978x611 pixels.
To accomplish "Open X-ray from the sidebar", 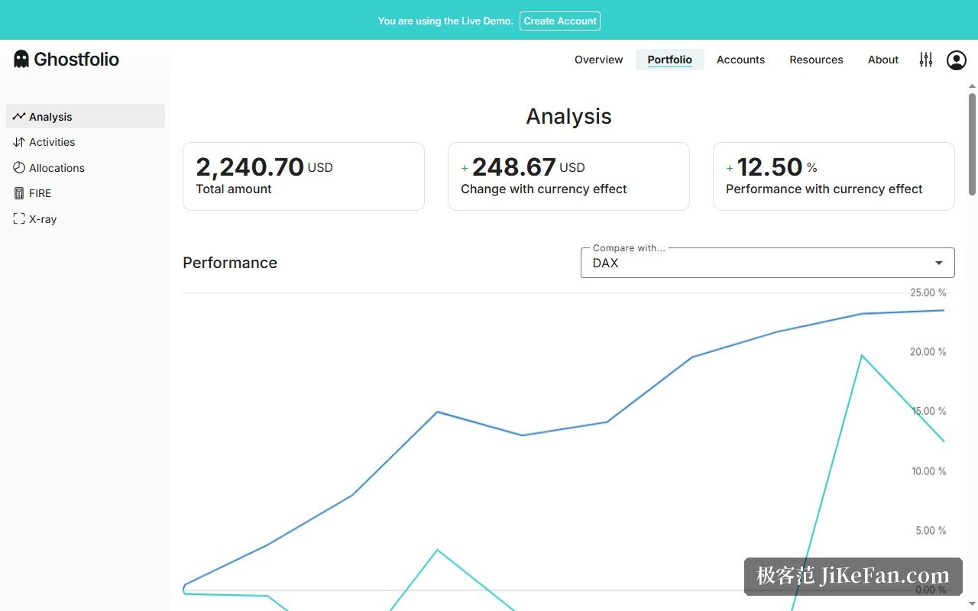I will 86,218.
